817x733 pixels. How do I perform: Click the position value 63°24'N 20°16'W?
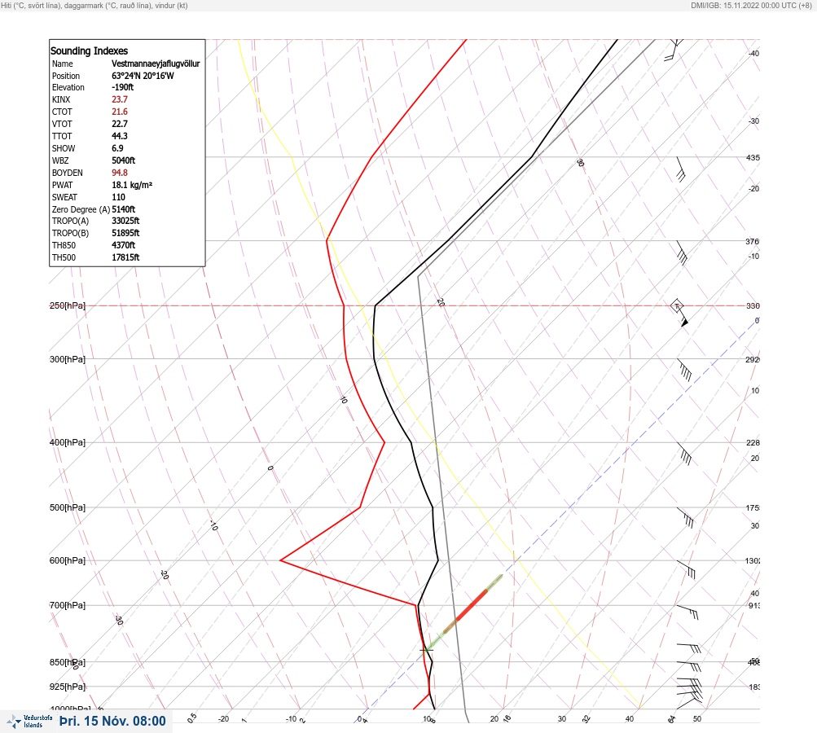coord(143,76)
